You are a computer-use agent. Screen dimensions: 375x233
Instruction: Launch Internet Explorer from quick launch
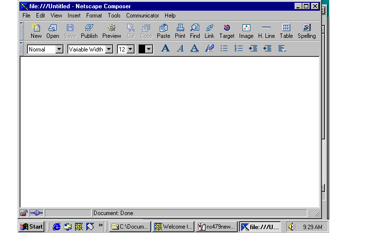(x=56, y=227)
